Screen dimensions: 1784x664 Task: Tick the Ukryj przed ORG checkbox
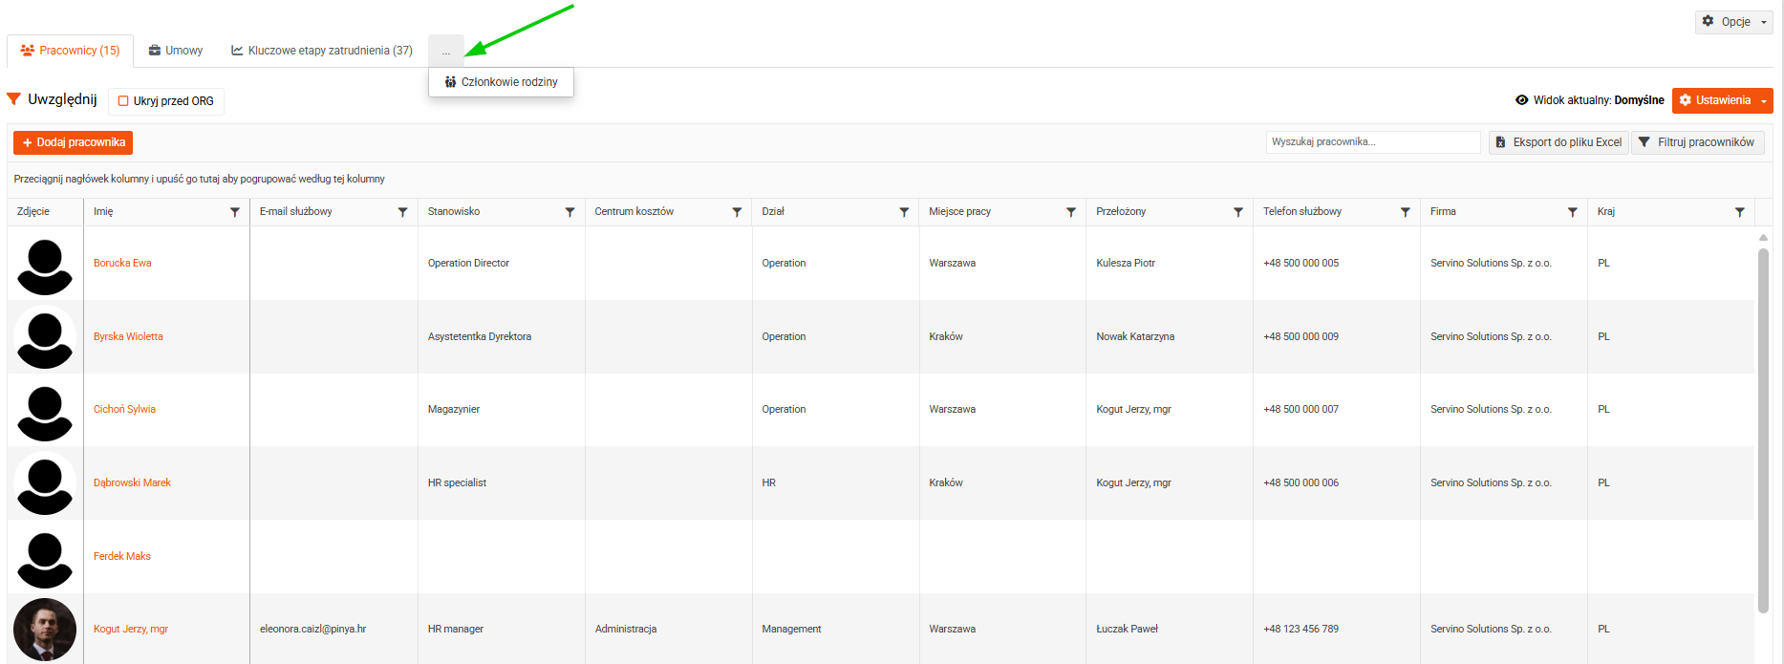(x=123, y=101)
